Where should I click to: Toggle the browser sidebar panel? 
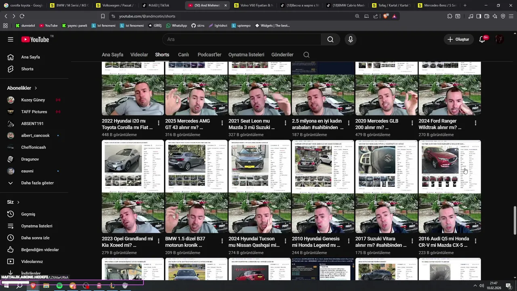coord(479,16)
